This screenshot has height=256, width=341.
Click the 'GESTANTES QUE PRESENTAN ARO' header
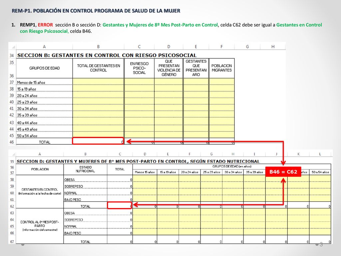(196, 68)
